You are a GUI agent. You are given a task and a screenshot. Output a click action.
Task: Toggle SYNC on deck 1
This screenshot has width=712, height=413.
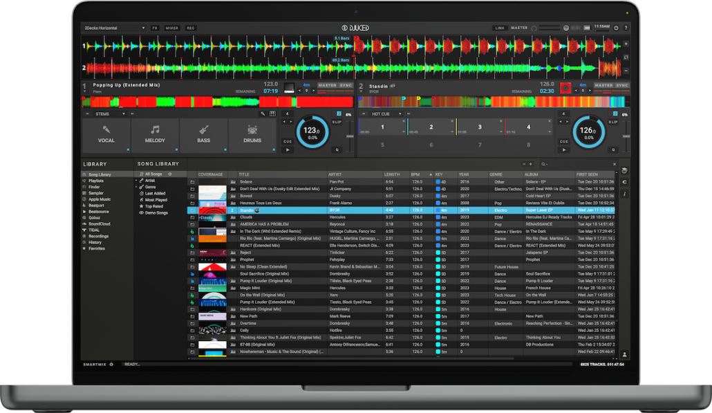[x=346, y=85]
